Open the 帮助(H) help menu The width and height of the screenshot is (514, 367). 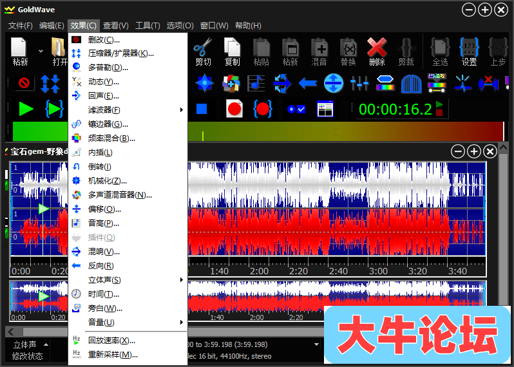(248, 26)
